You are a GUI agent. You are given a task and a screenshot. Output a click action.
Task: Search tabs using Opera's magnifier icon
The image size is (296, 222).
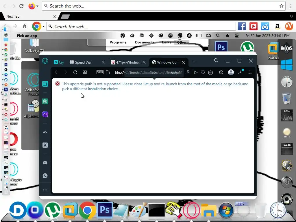point(216,60)
